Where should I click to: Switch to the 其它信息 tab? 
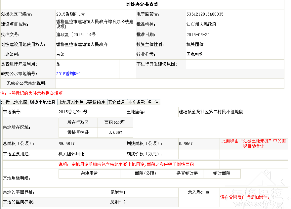pos(117,102)
